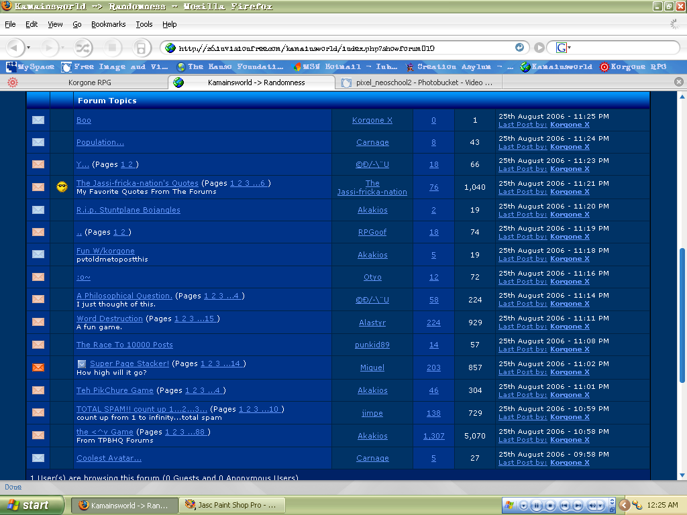
Task: Click reply count 1,307 for the <^v Game
Action: click(434, 436)
